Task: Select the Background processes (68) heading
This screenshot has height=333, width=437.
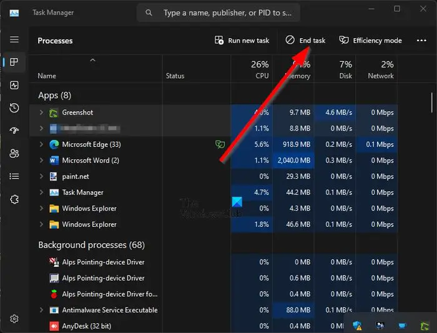Action: pos(91,245)
